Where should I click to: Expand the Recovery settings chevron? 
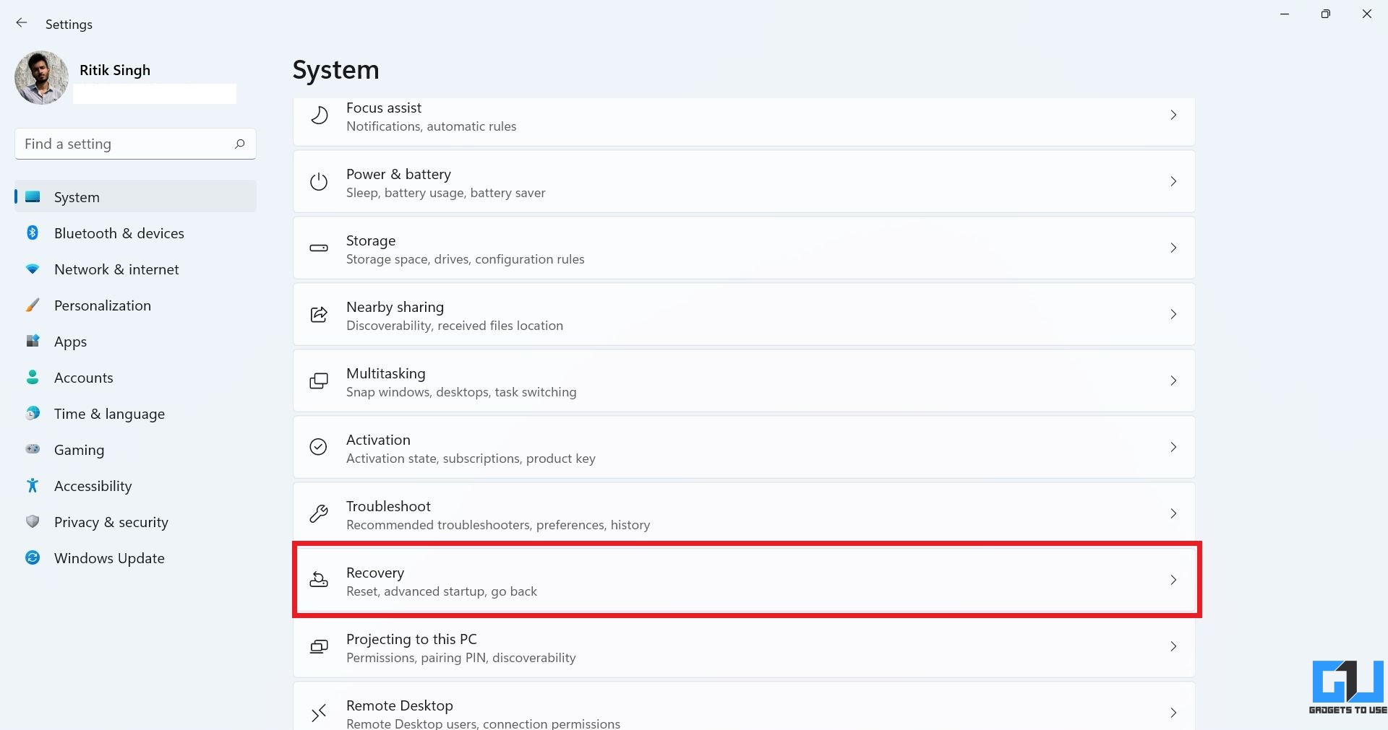coord(1173,580)
